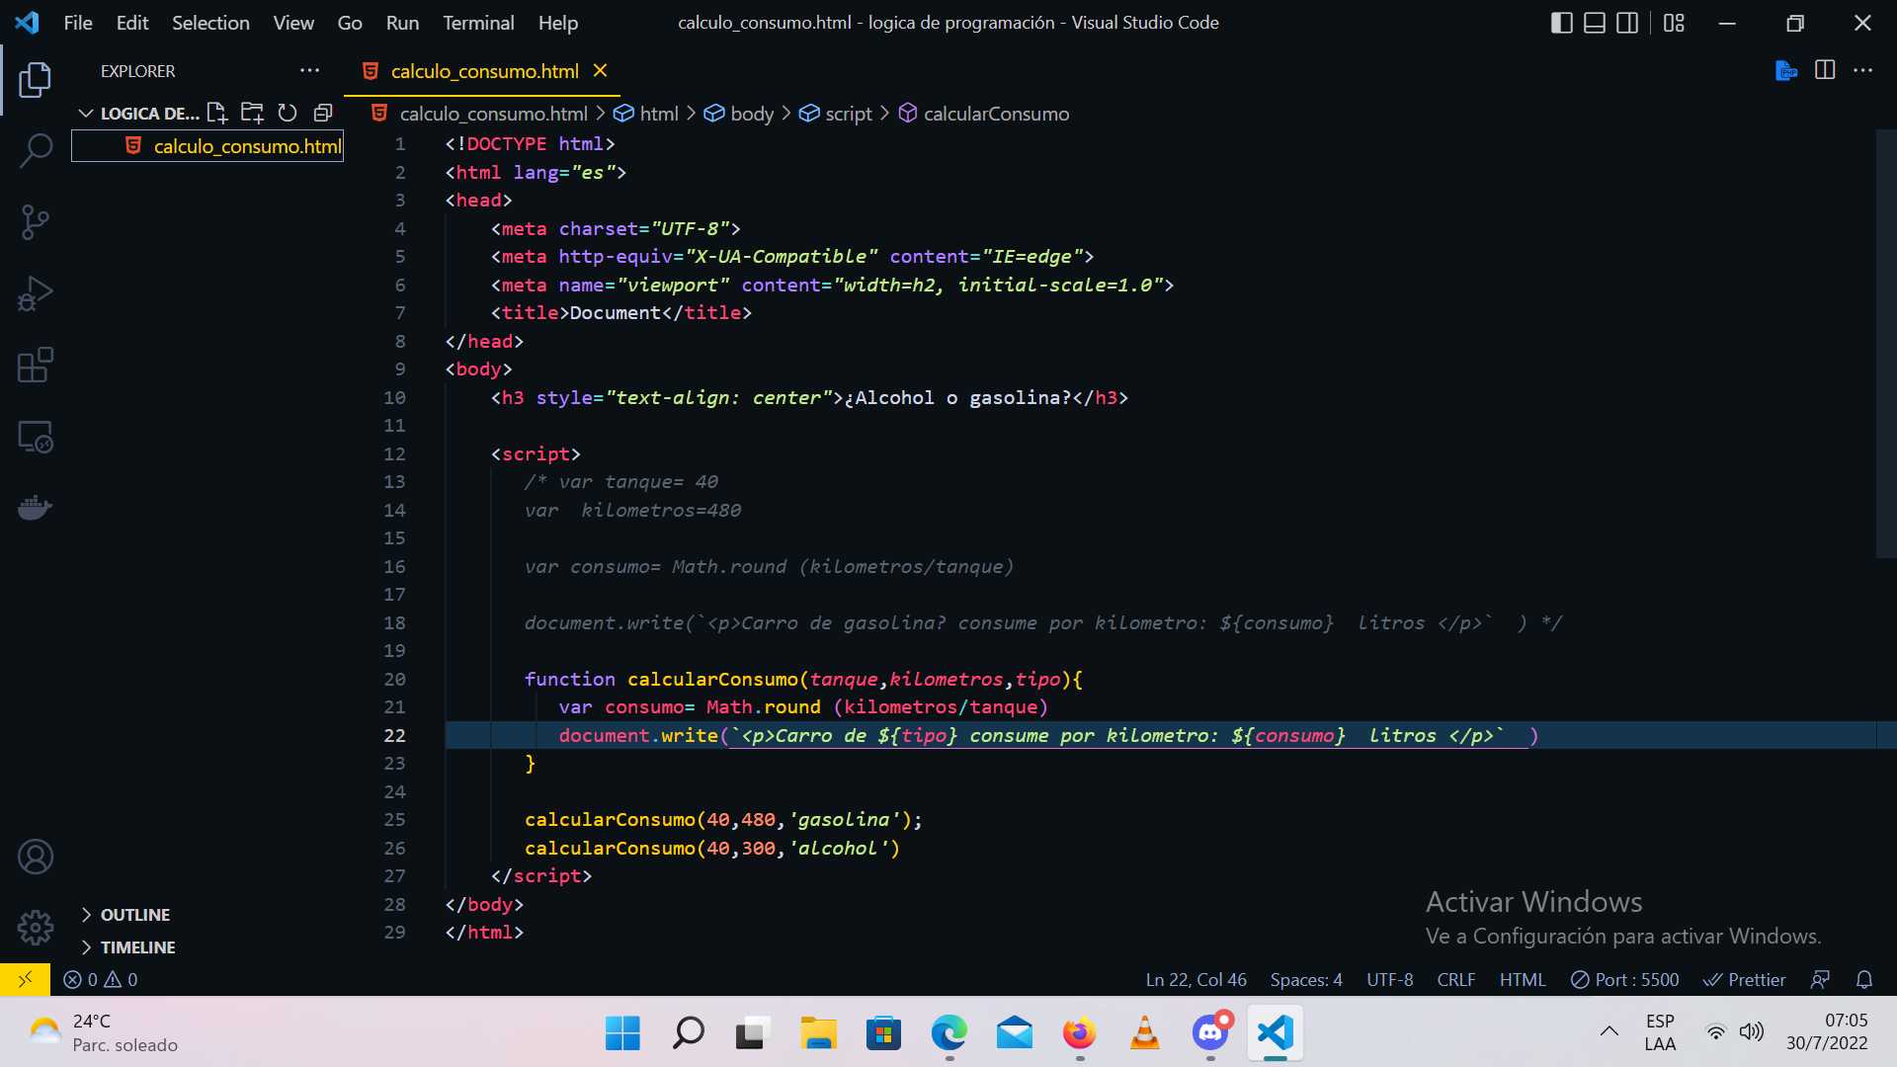The height and width of the screenshot is (1067, 1897).
Task: Refresh the explorer file list
Action: [x=288, y=113]
